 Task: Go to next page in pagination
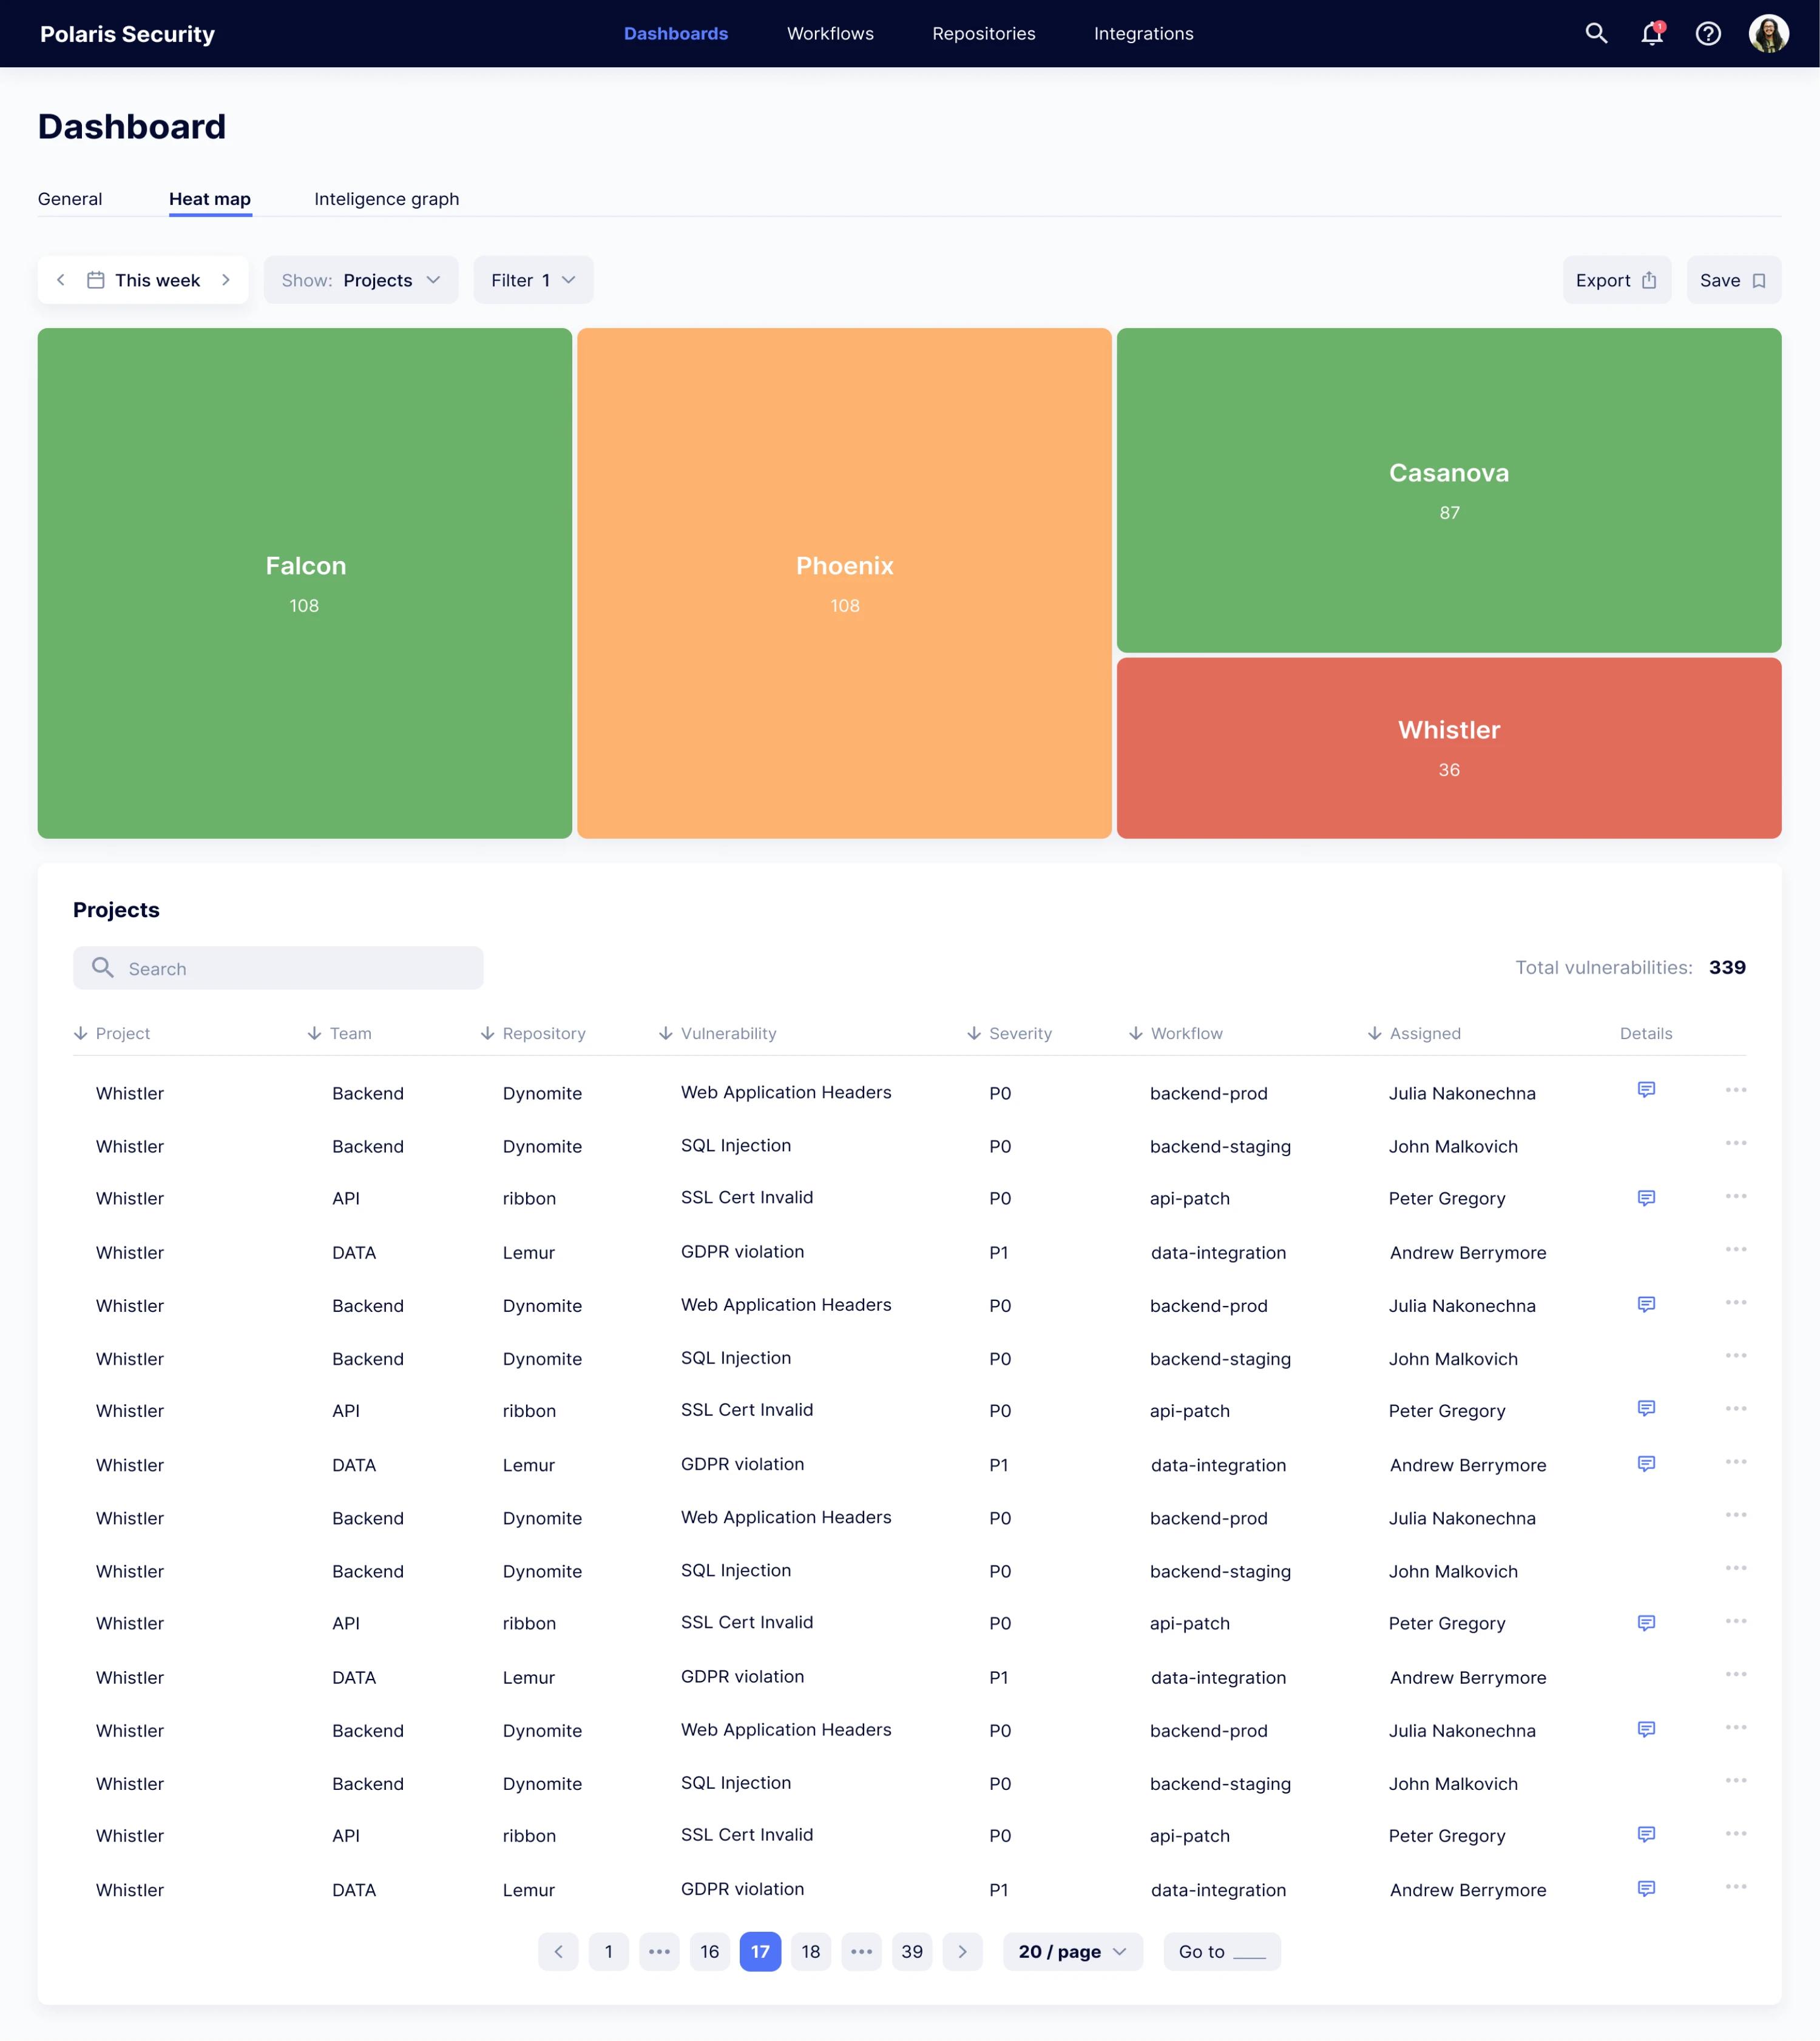[962, 1951]
